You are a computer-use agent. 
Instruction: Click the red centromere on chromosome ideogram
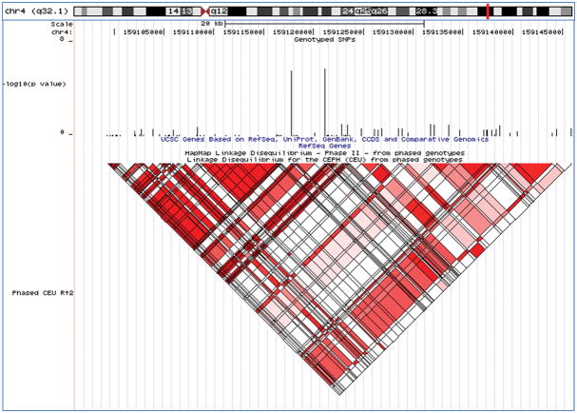[205, 11]
